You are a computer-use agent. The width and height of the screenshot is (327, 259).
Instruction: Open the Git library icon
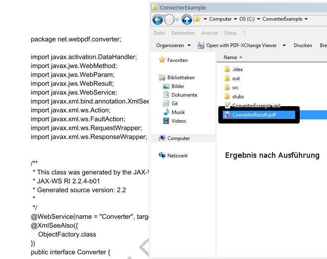click(166, 104)
